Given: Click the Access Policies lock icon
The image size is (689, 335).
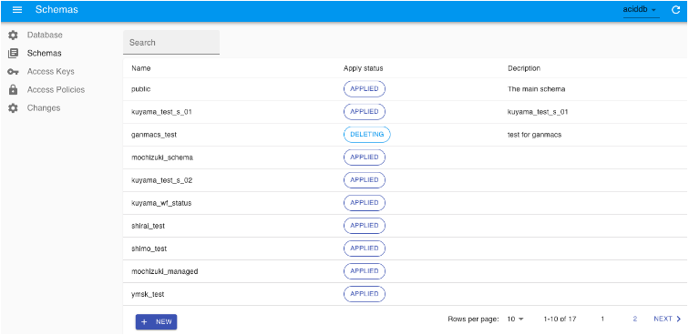Looking at the screenshot, I should click(x=13, y=89).
